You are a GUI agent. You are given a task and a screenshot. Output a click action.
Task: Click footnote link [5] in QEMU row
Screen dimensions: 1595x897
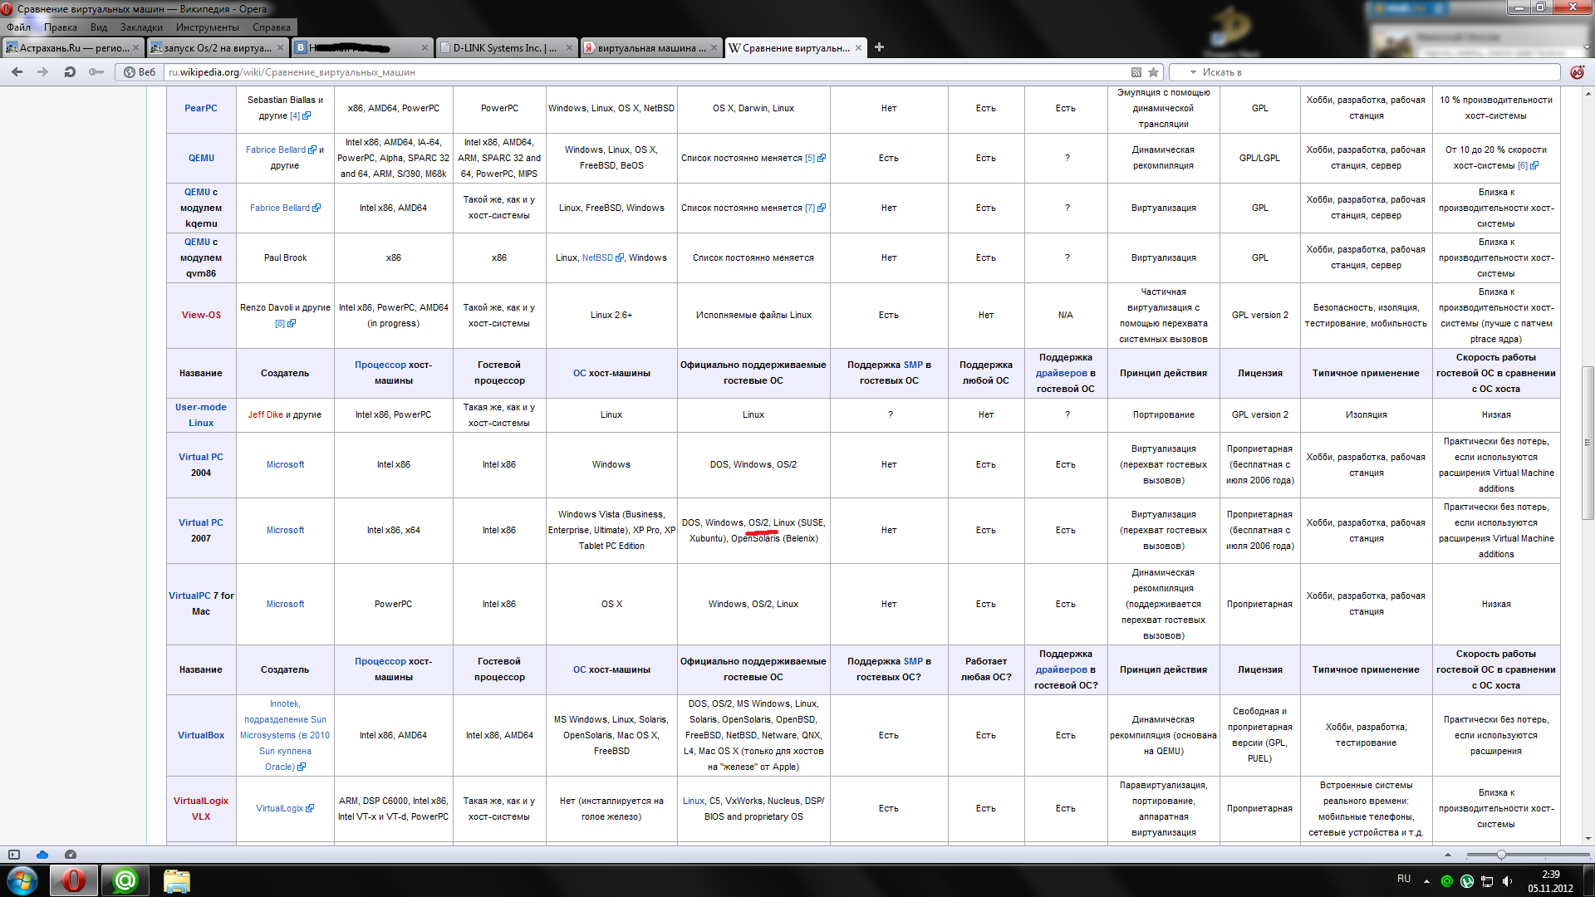pyautogui.click(x=810, y=158)
